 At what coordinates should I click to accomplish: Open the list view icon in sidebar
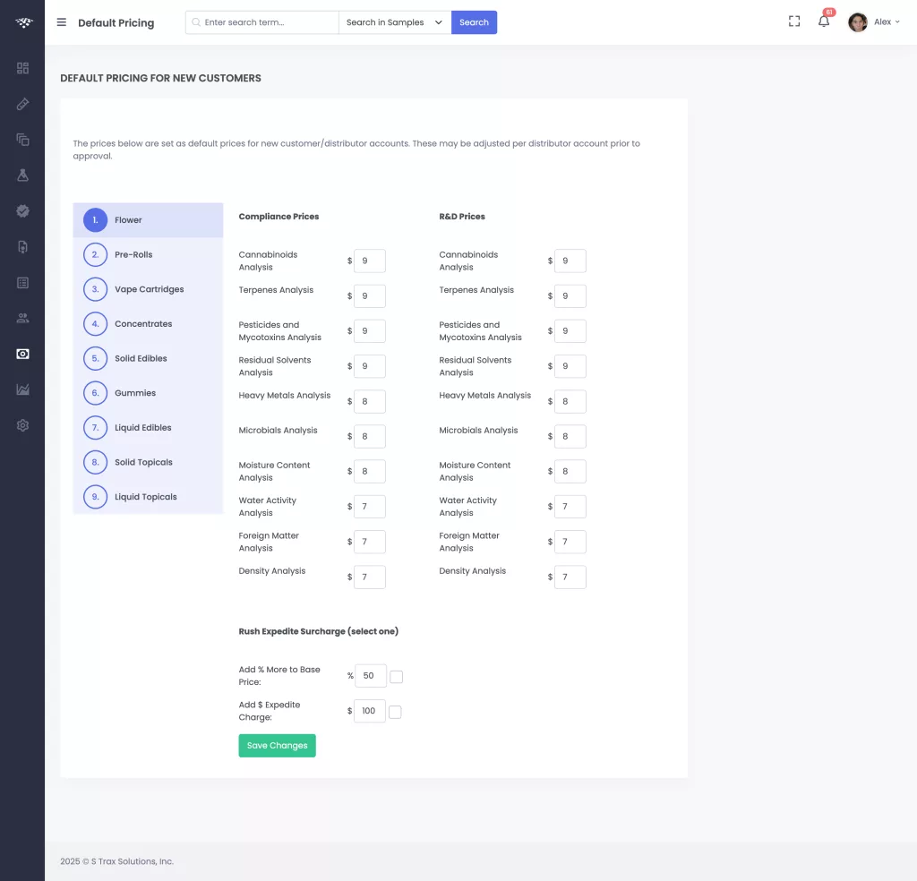22,283
